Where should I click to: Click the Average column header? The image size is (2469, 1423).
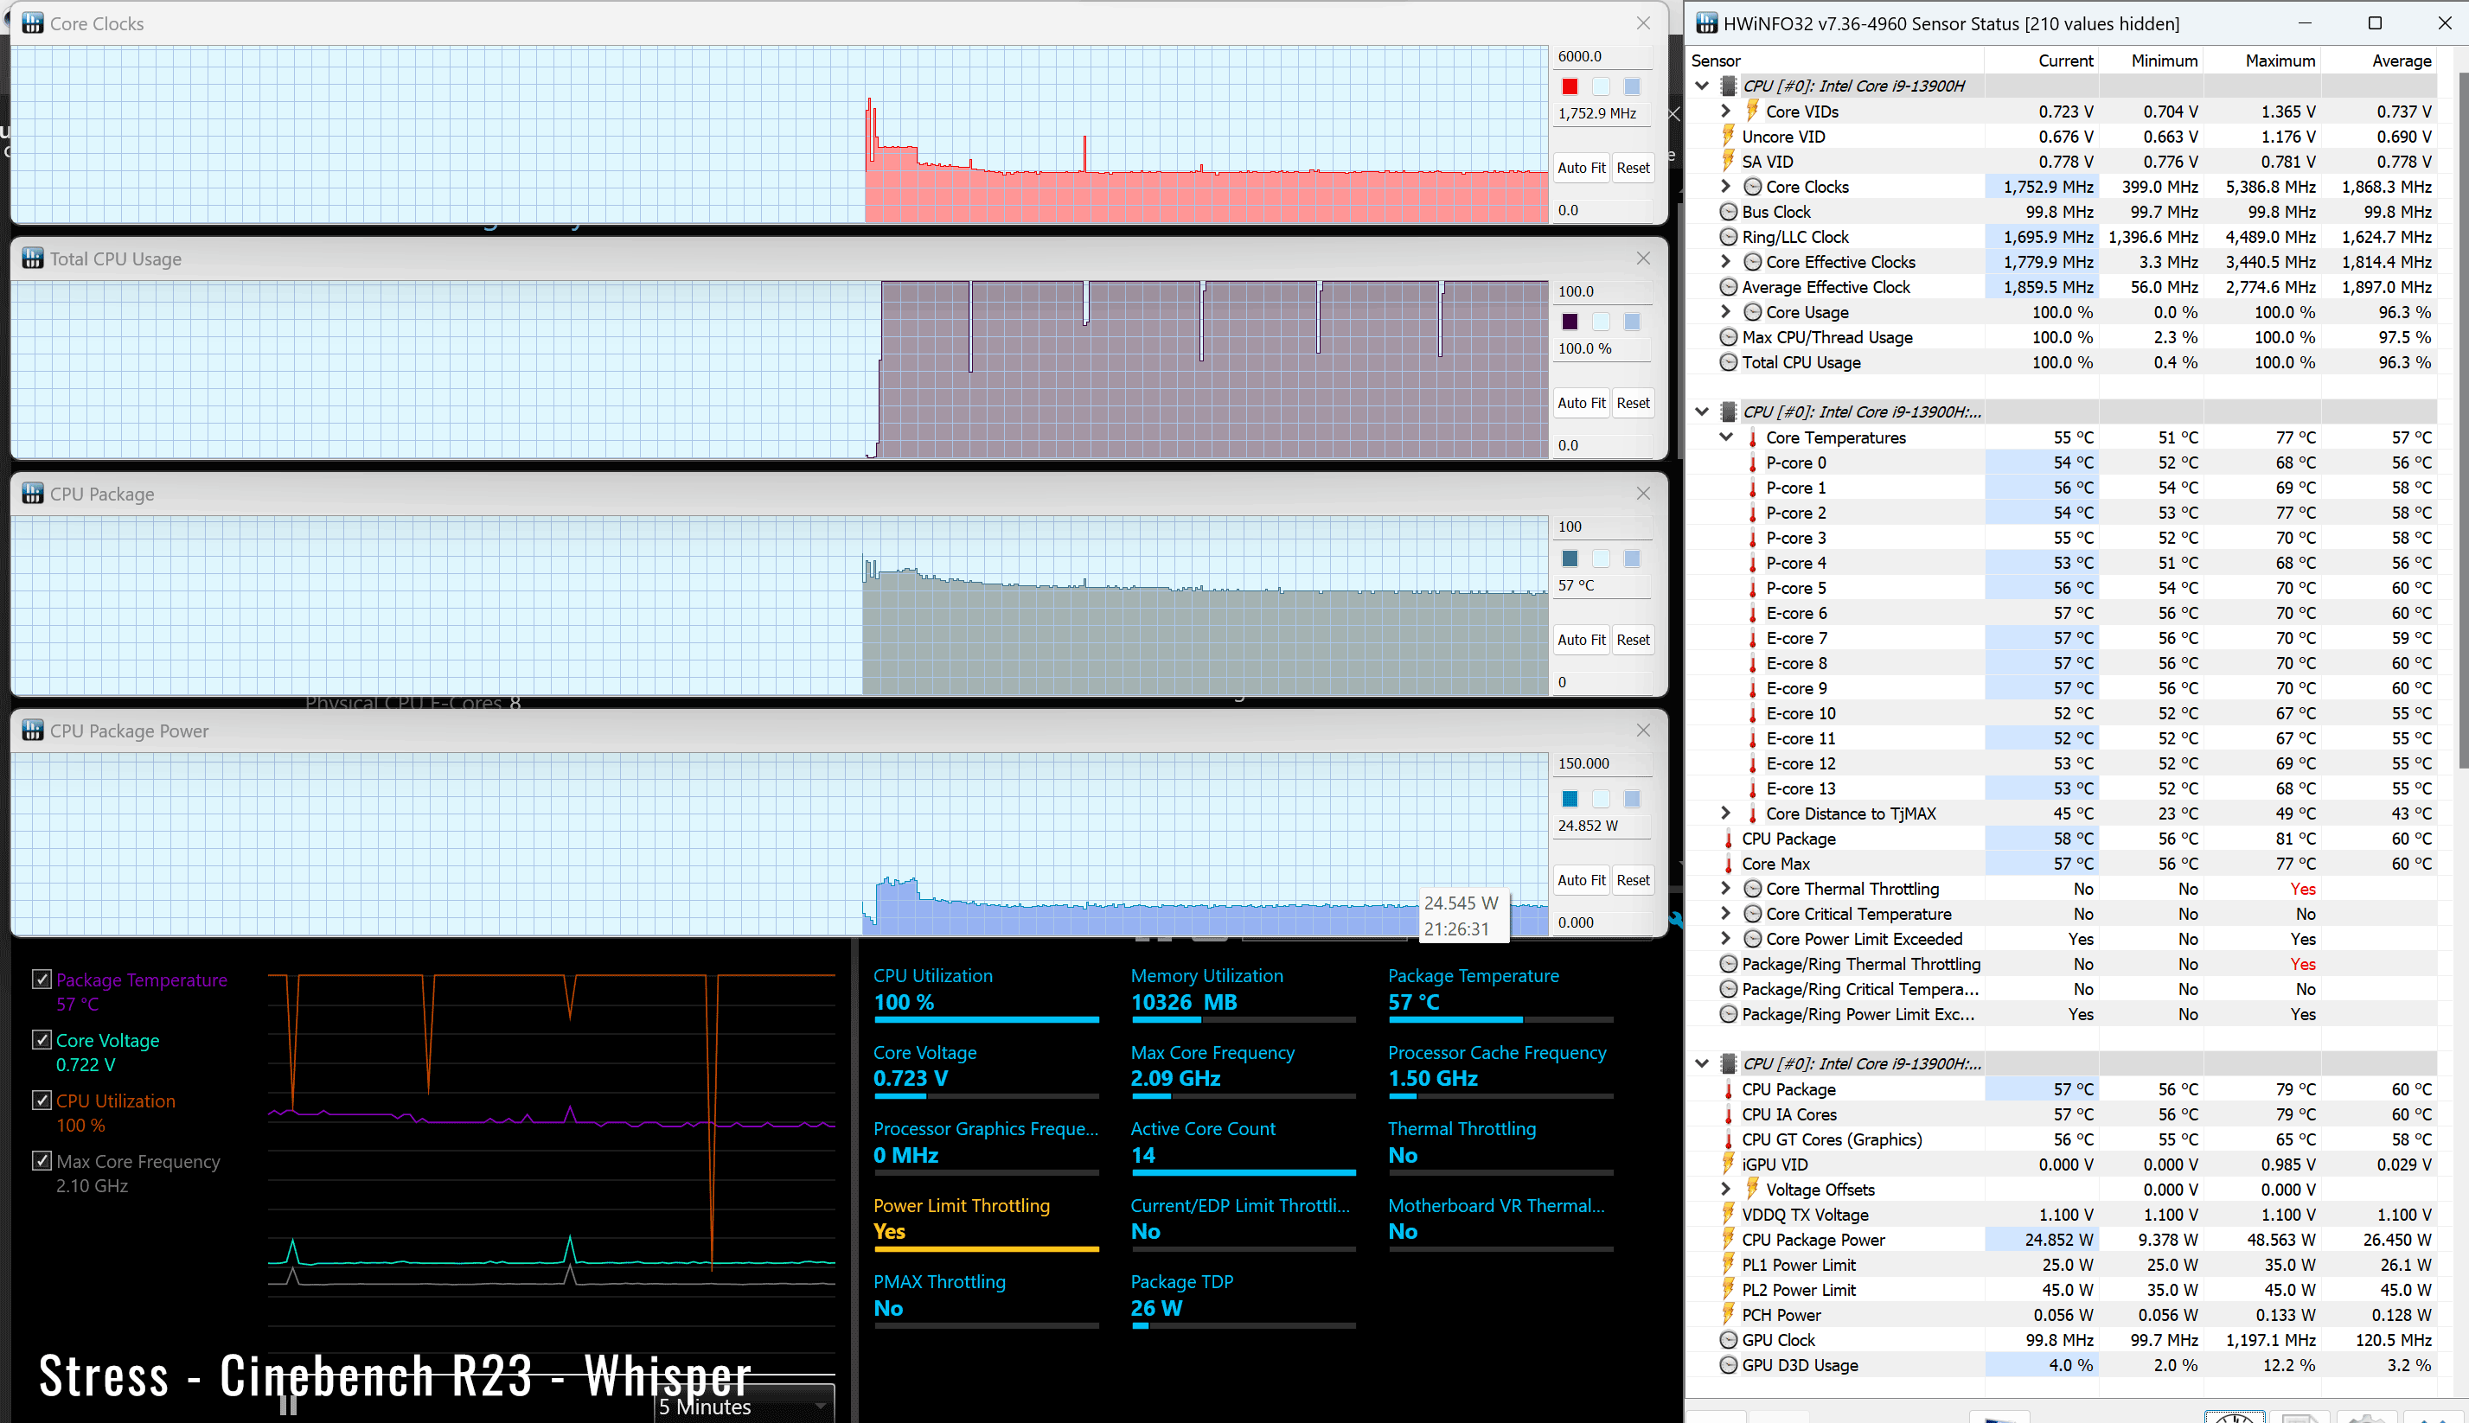pyautogui.click(x=2402, y=61)
